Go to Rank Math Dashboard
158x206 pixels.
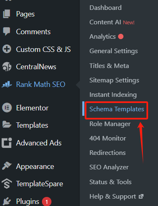(x=105, y=8)
